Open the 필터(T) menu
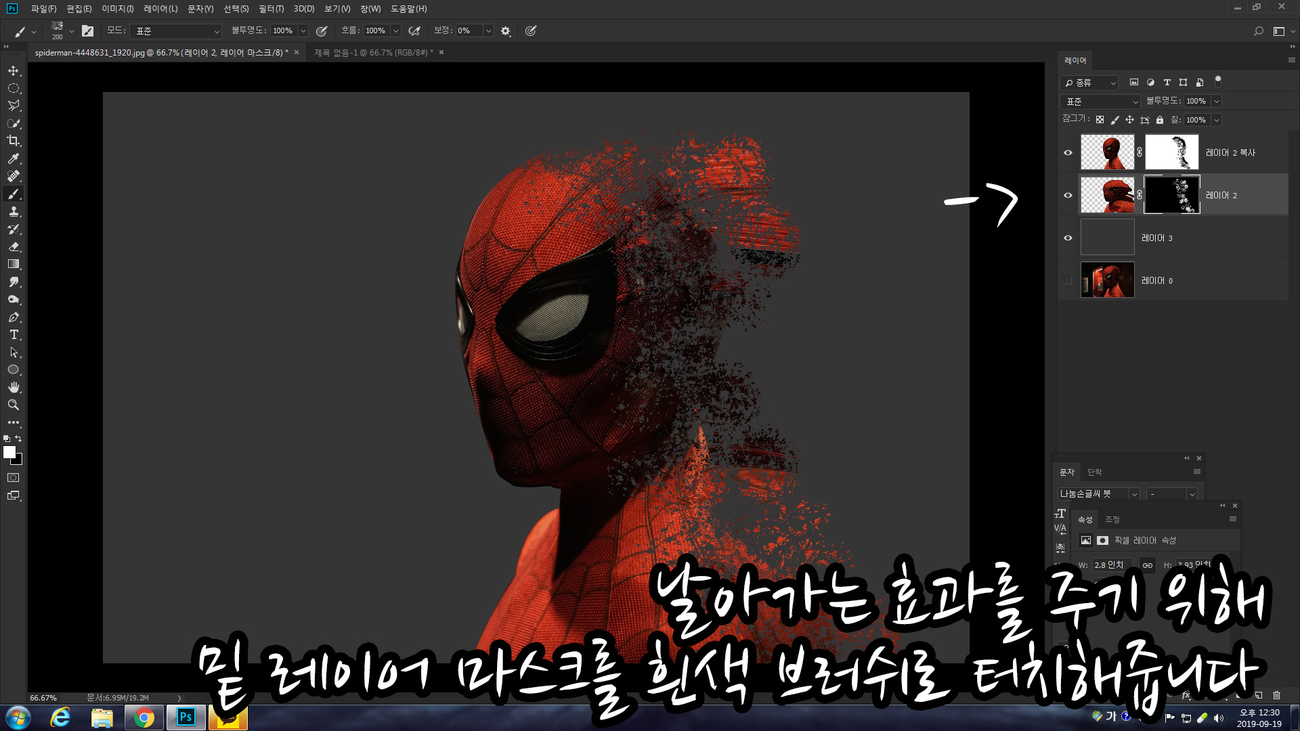Image resolution: width=1300 pixels, height=731 pixels. (271, 9)
